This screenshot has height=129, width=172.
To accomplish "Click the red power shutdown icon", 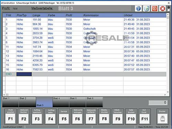I will 154,9.
